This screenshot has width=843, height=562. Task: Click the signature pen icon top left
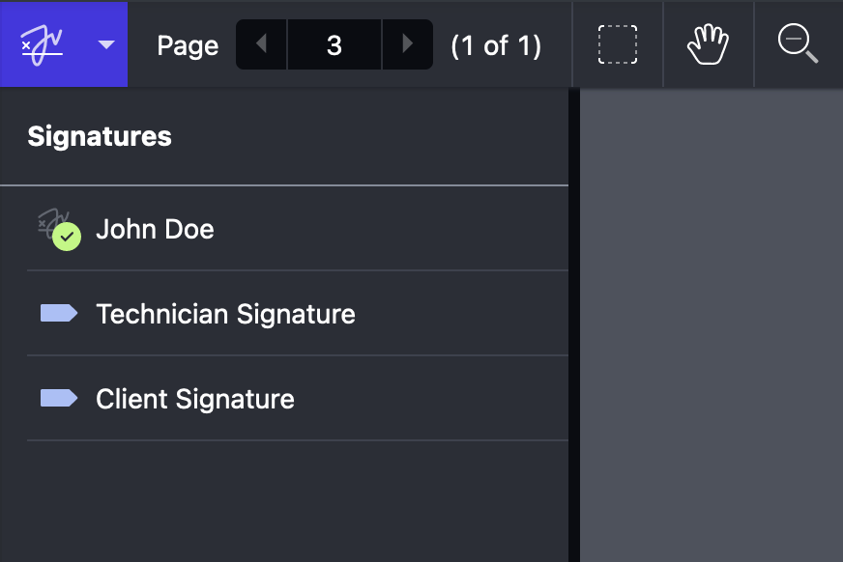coord(41,43)
